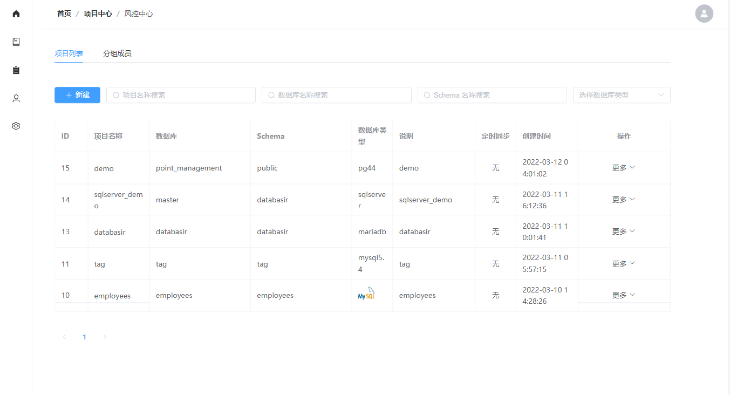The height and width of the screenshot is (395, 730).
Task: Go to next page arrow in pagination
Action: (x=105, y=337)
